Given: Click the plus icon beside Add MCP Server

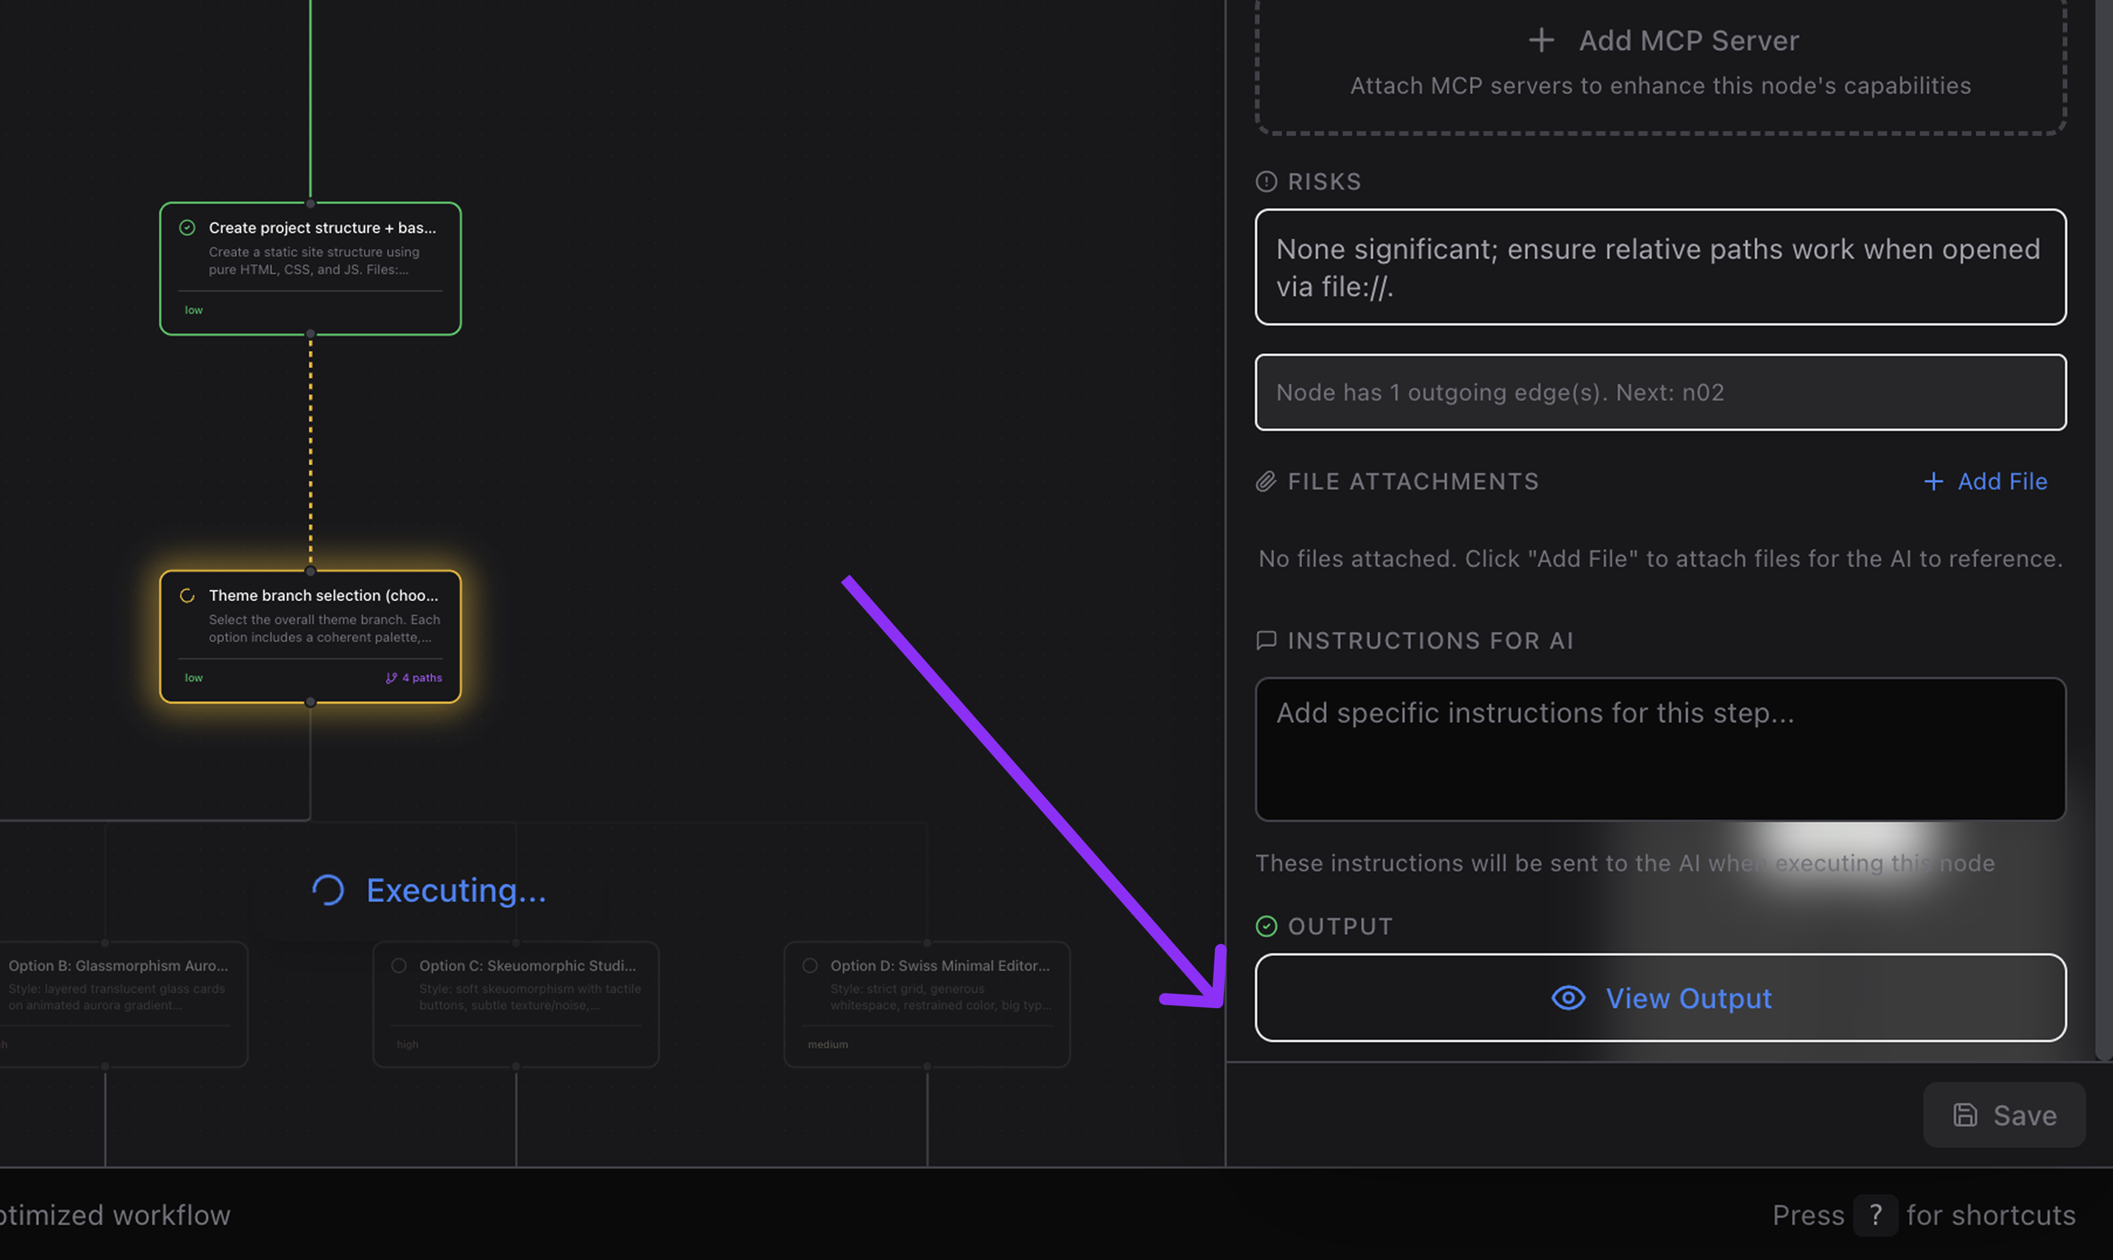Looking at the screenshot, I should (x=1541, y=40).
